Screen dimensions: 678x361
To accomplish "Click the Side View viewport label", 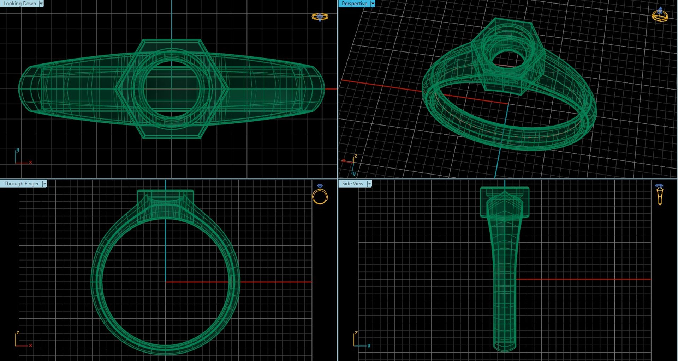I will coord(352,184).
